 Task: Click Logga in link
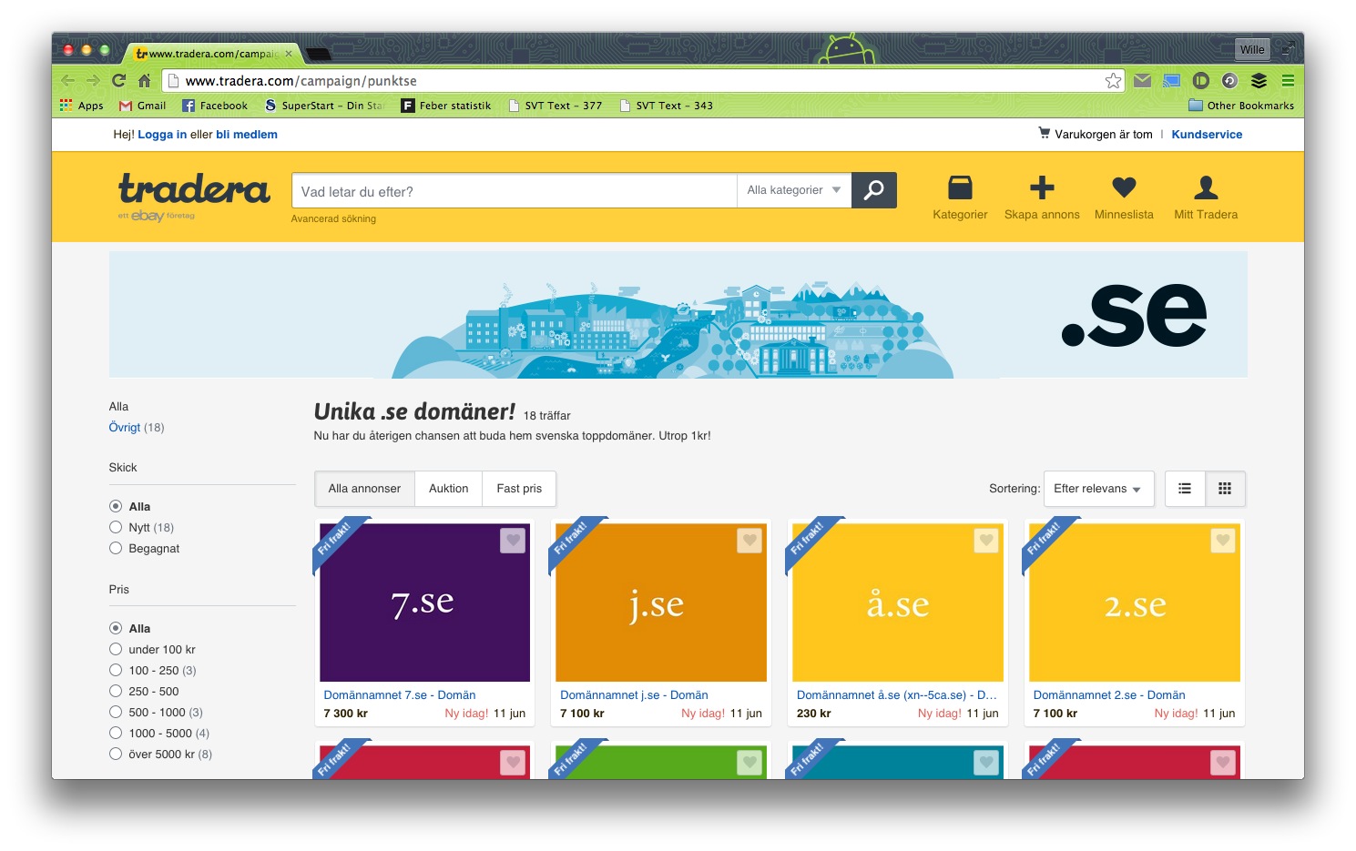tap(162, 134)
